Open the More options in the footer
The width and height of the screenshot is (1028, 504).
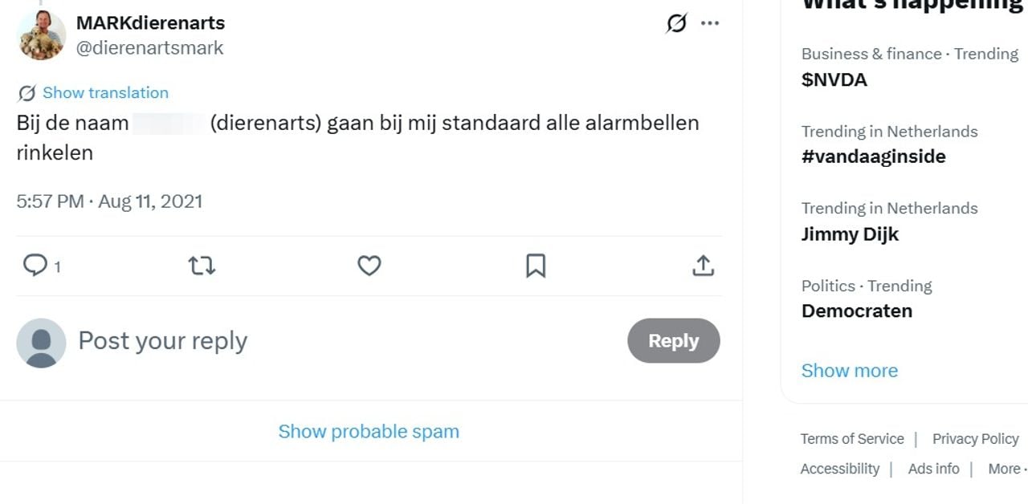(x=1001, y=468)
